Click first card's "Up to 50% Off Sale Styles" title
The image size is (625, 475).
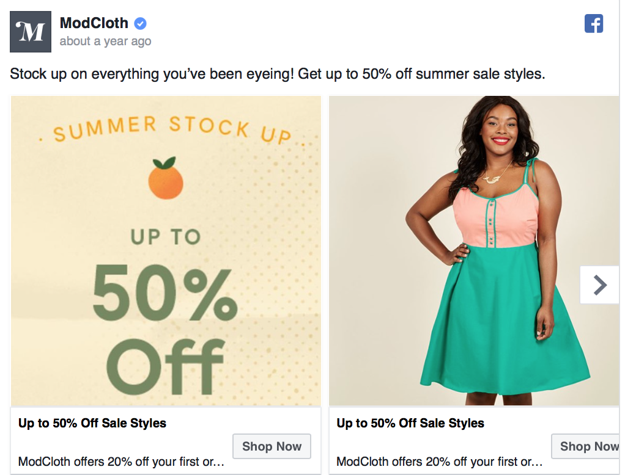(92, 423)
